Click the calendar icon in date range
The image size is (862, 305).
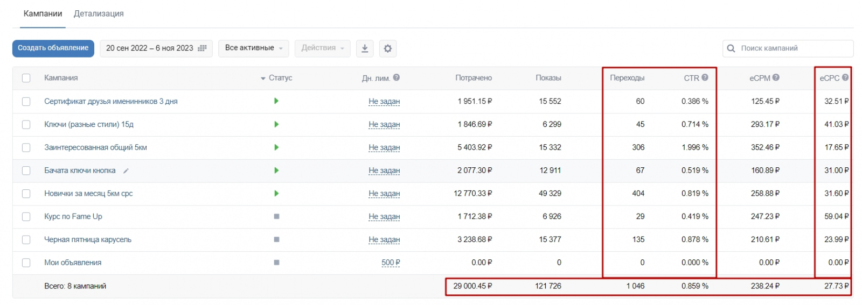click(x=202, y=48)
